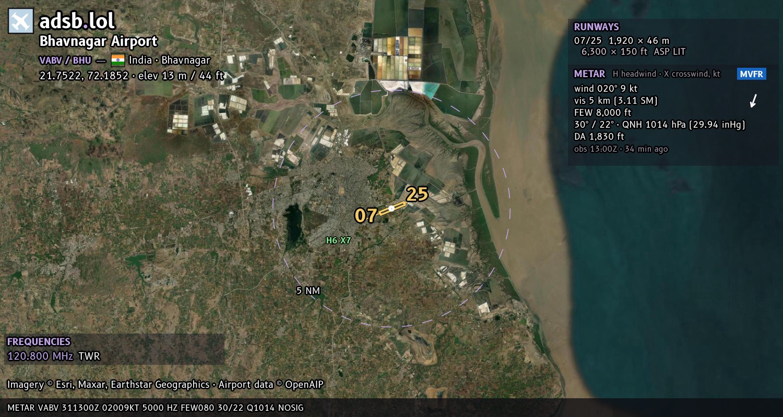This screenshot has width=783, height=417.
Task: Click the adsb.lol airplane logo icon
Action: [x=21, y=21]
